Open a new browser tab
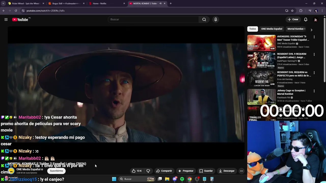This screenshot has width=326, height=183. pos(171,4)
